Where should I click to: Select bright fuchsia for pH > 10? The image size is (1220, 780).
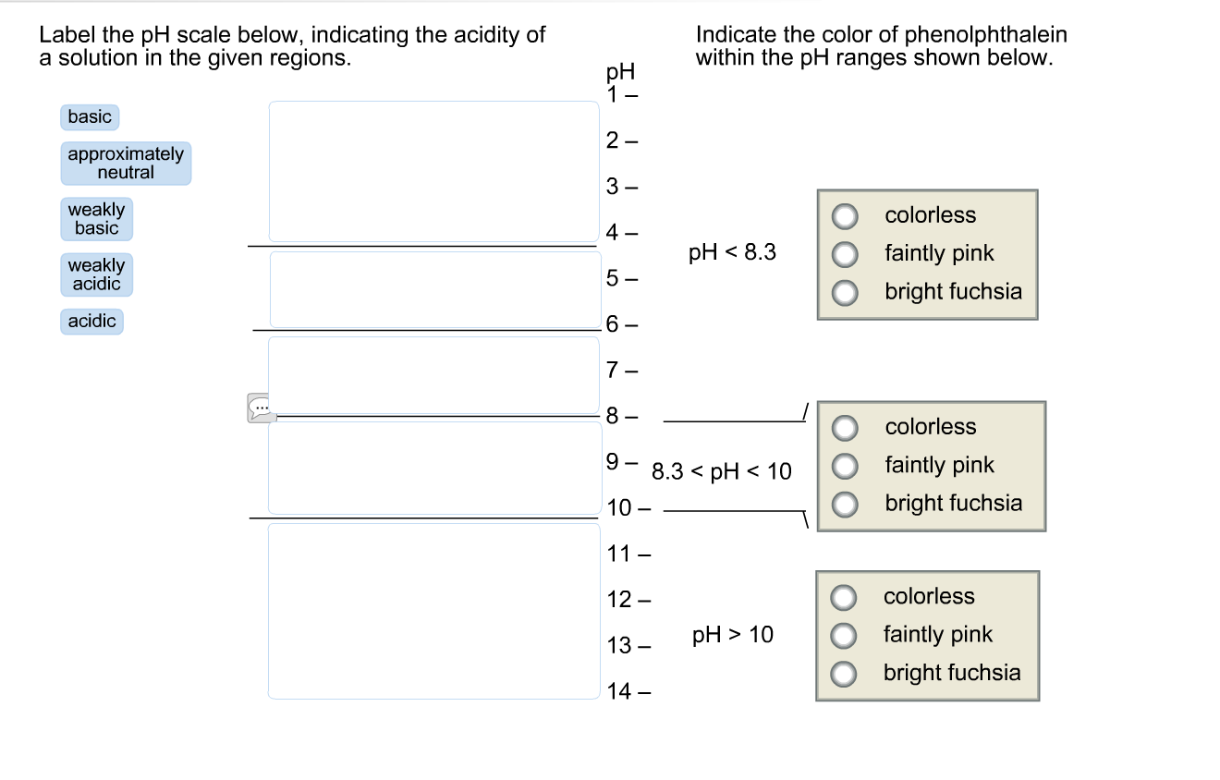point(842,673)
